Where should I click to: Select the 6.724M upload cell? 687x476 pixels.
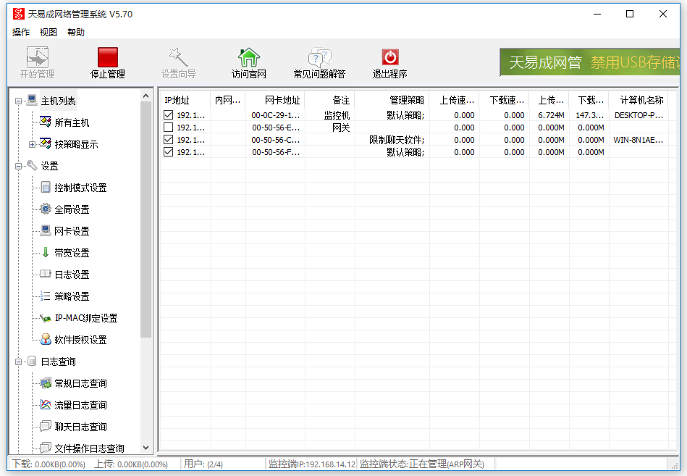point(551,115)
